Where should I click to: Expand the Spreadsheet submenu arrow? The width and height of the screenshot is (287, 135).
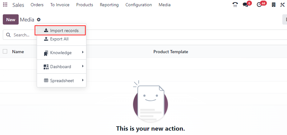tap(83, 80)
